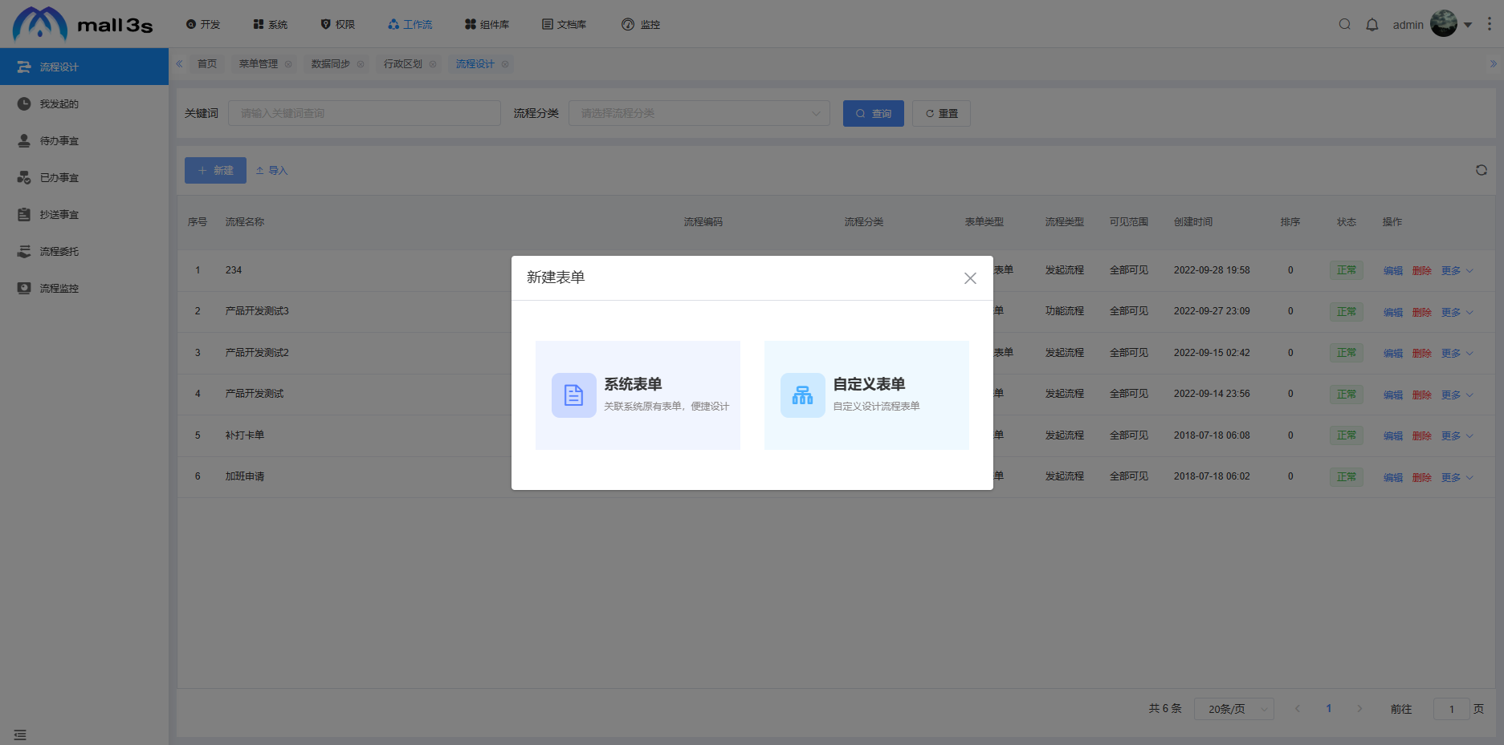The width and height of the screenshot is (1504, 745).
Task: Click the mall3s logo
Action: [x=83, y=24]
